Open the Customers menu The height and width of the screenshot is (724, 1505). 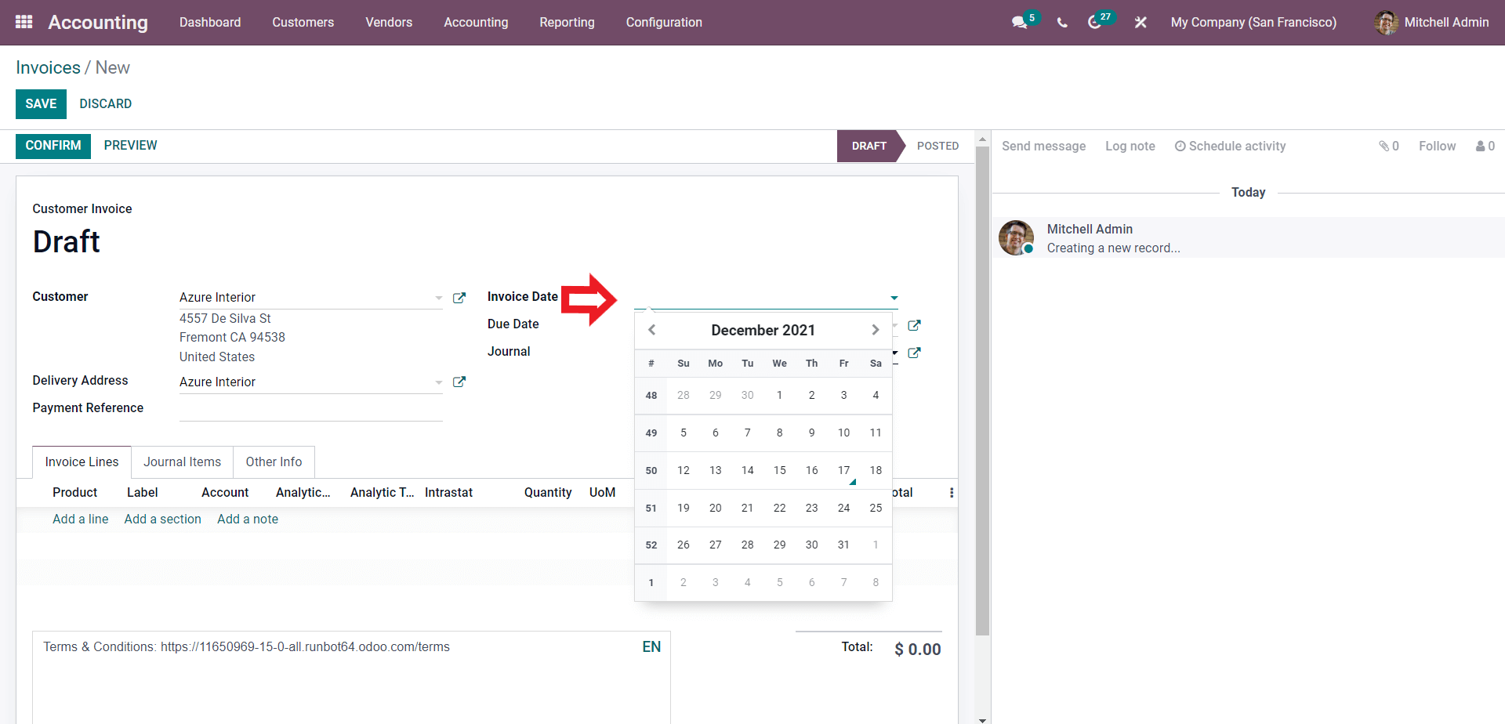point(303,23)
